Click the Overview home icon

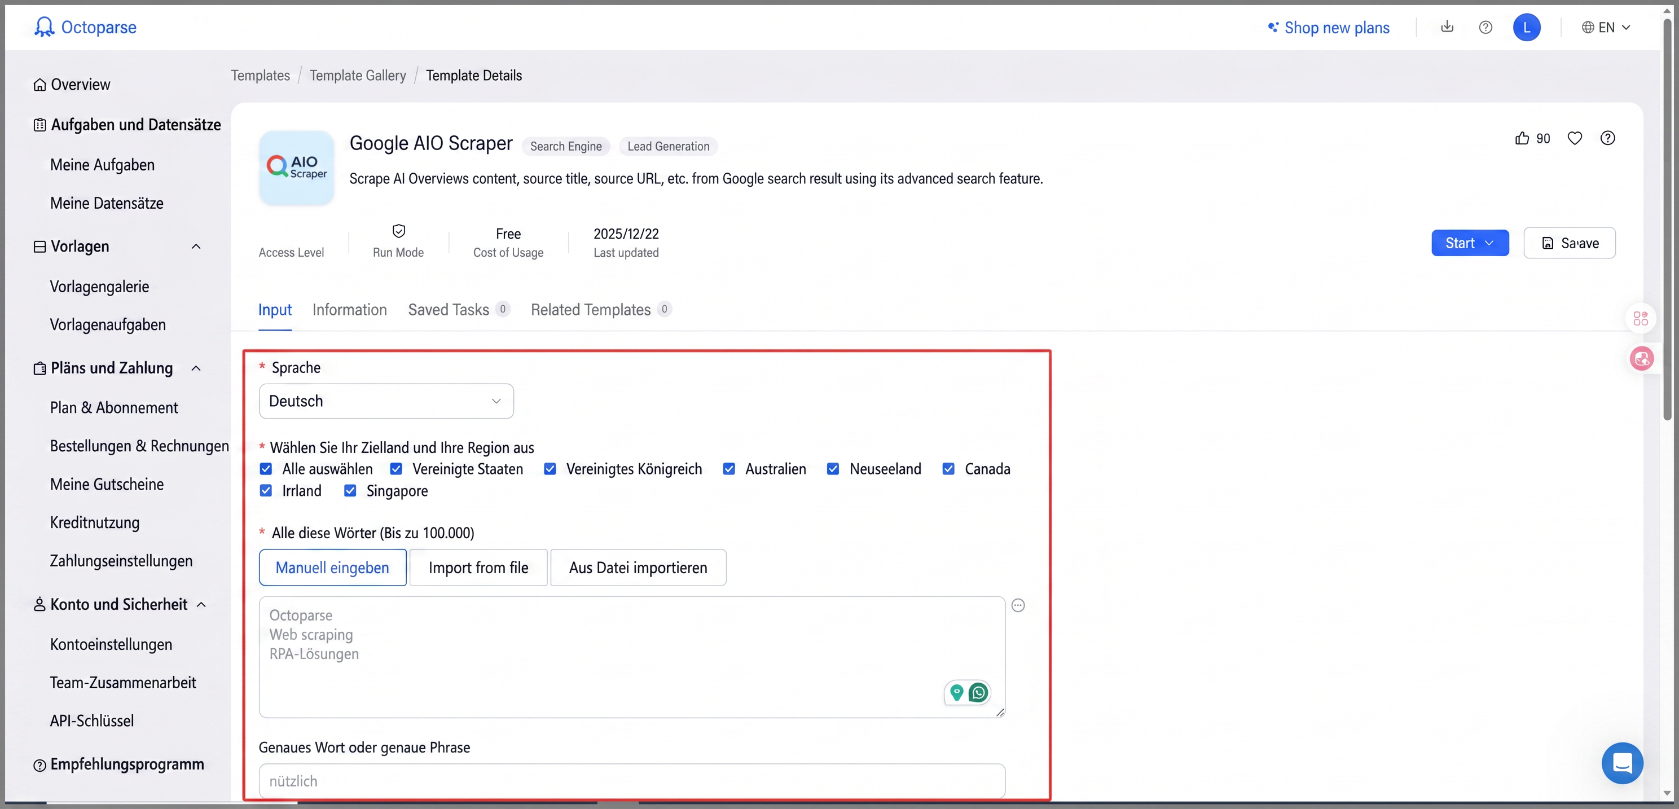39,85
